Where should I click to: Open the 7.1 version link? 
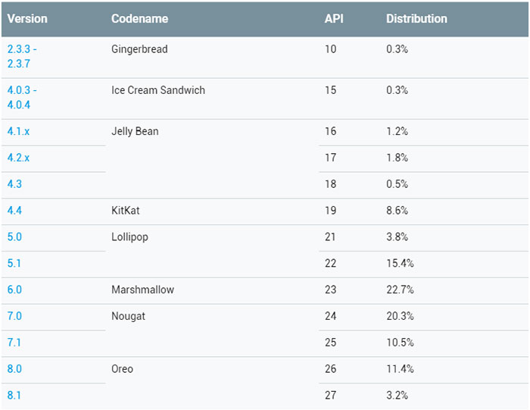click(14, 343)
